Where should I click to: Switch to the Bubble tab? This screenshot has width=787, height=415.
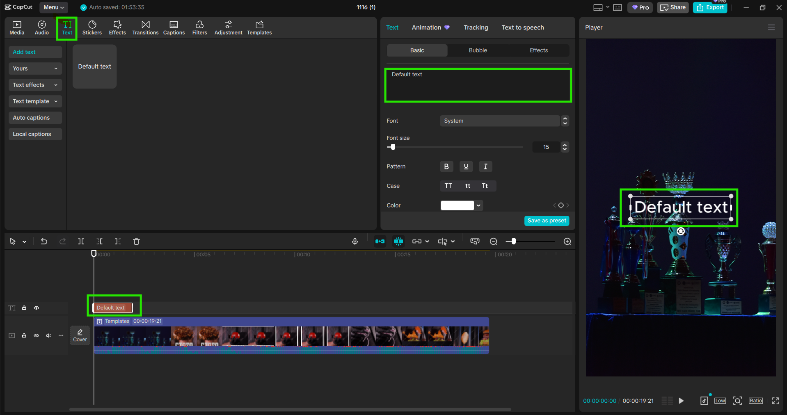click(x=478, y=50)
